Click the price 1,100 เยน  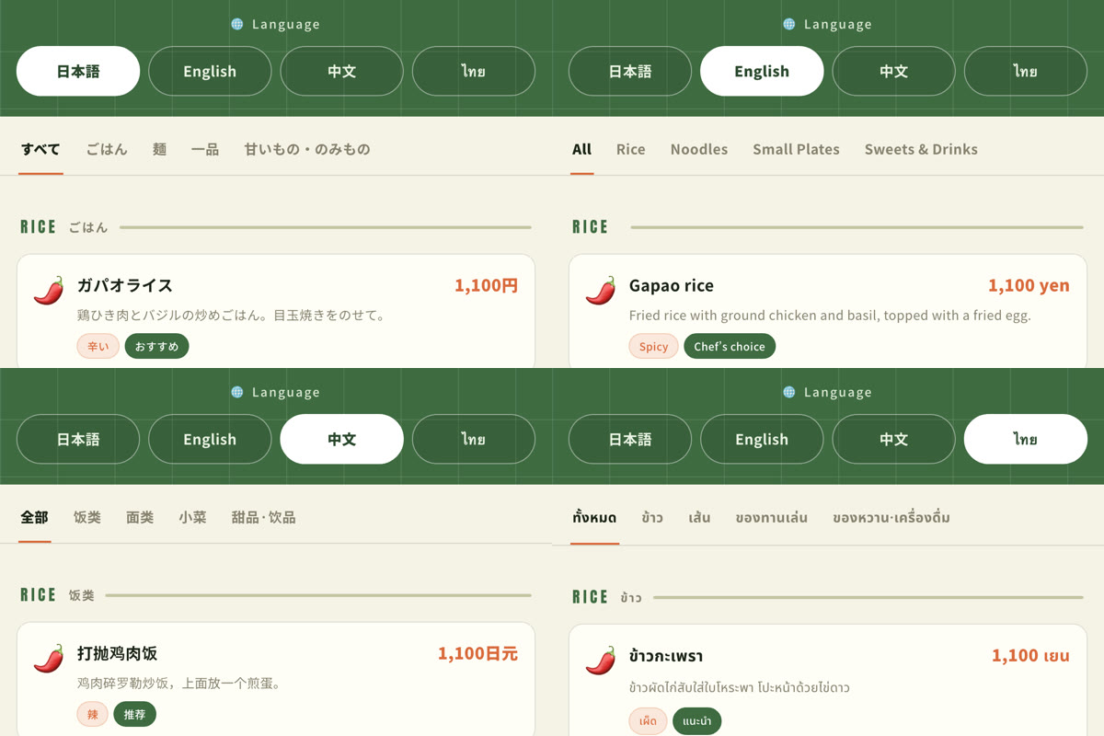[1030, 656]
